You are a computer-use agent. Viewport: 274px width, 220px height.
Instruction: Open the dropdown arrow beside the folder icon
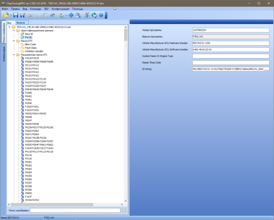11,15
